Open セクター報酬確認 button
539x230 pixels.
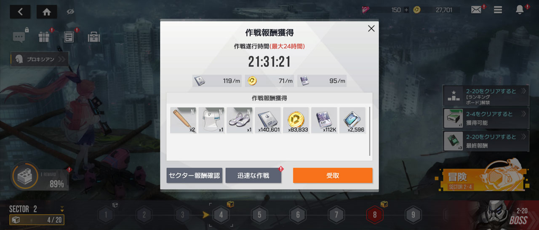point(194,175)
